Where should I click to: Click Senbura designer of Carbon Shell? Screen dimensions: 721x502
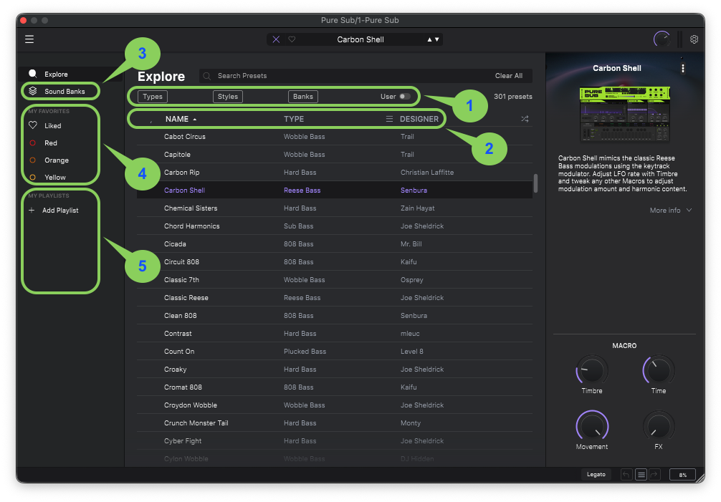point(414,190)
